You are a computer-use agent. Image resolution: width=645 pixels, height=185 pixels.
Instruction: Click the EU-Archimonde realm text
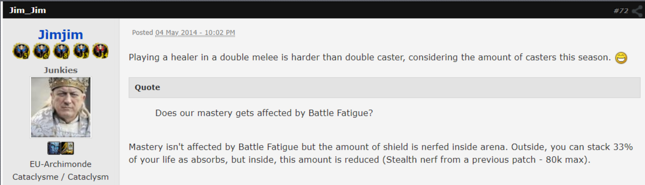[61, 164]
